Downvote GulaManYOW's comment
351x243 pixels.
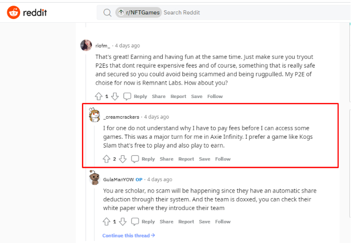pyautogui.click(x=123, y=222)
